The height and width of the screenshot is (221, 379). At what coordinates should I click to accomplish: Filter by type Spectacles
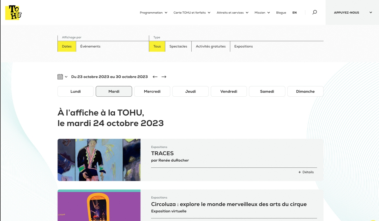click(x=178, y=46)
